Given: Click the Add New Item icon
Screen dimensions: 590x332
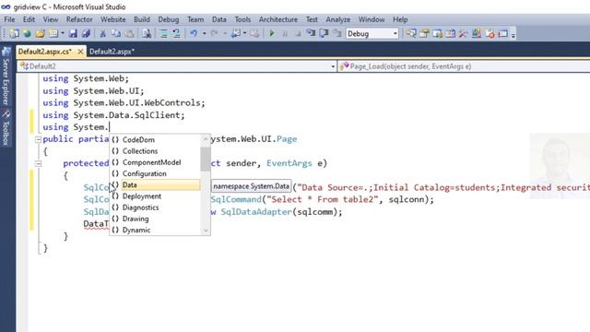Looking at the screenshot, I should 53,33.
